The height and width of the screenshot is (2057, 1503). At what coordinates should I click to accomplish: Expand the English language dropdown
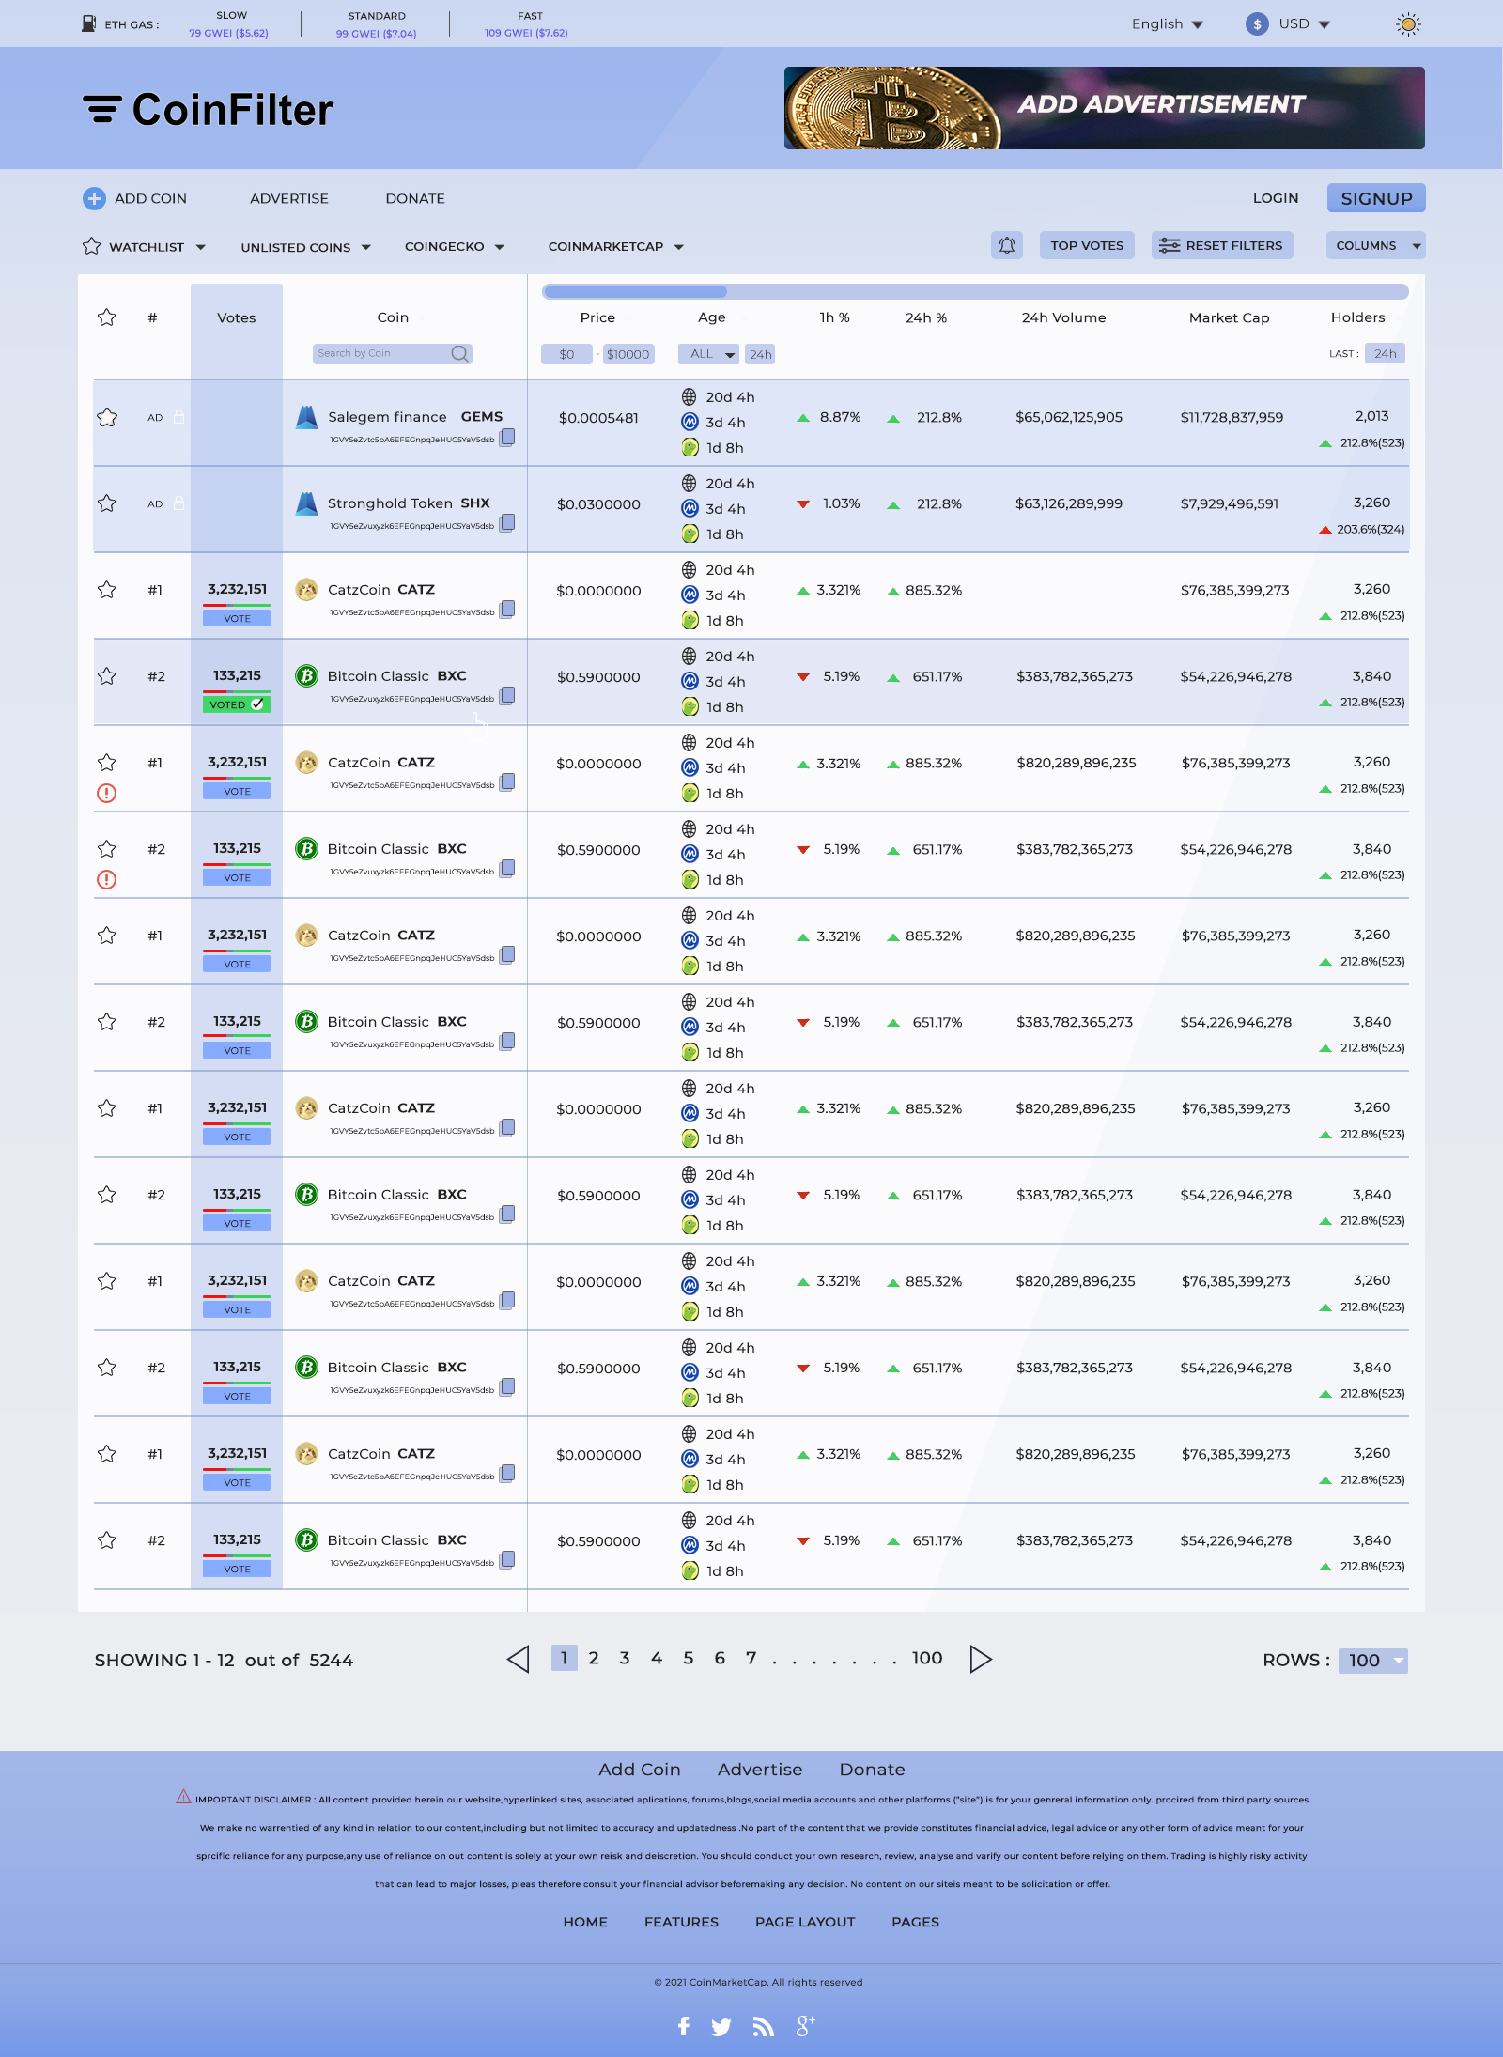tap(1167, 24)
